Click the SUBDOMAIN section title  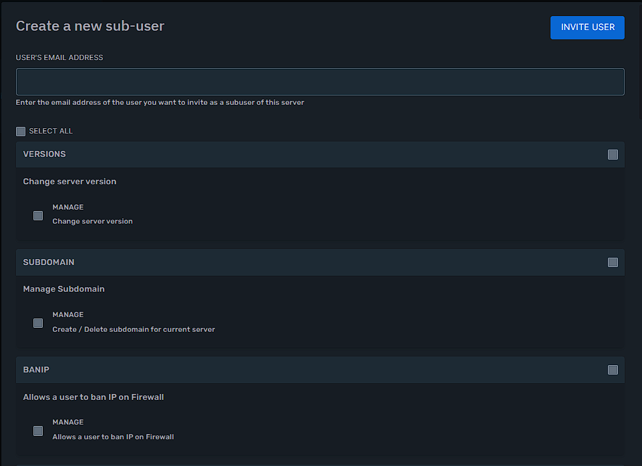[x=49, y=262]
